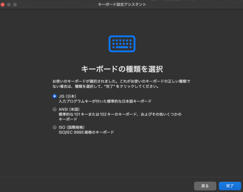
Task: Close the window with the red button
Action: 3,5
